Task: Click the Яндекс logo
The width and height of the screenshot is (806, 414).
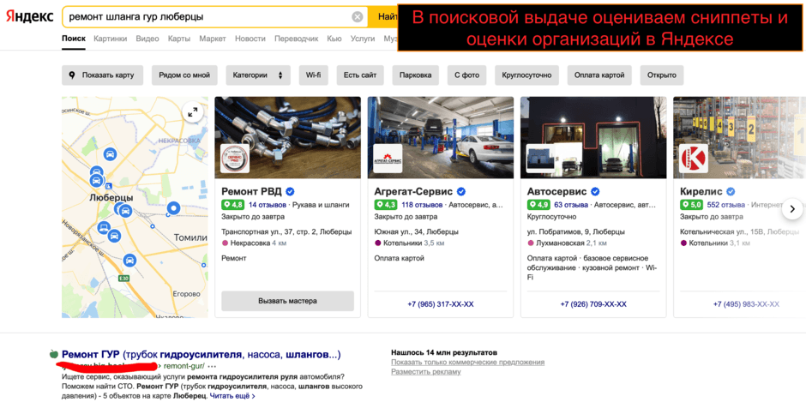Action: coord(29,16)
